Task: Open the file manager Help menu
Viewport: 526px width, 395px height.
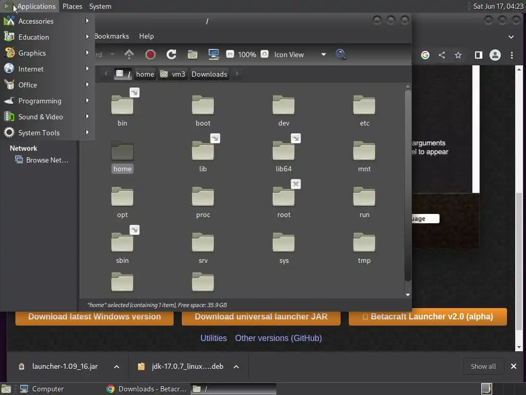Action: pos(146,36)
